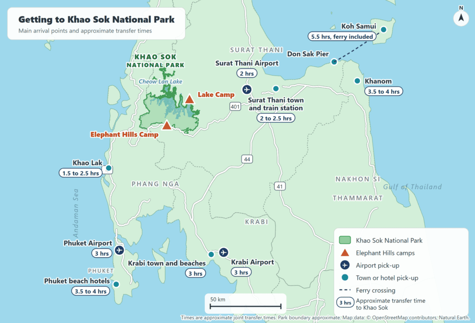Click Phuket beach hotels '3.5 to 4 hrs' badge
The image size is (475, 323).
90,291
